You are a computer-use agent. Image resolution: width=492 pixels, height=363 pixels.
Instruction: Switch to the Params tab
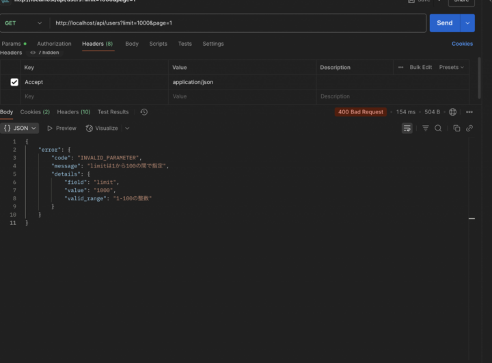pos(14,44)
